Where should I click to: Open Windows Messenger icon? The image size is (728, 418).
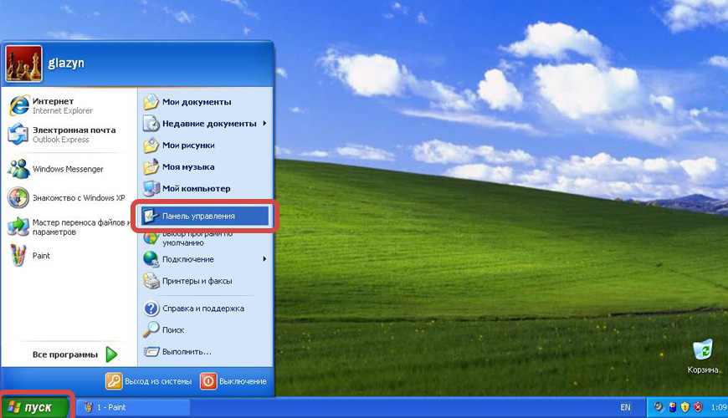click(18, 169)
